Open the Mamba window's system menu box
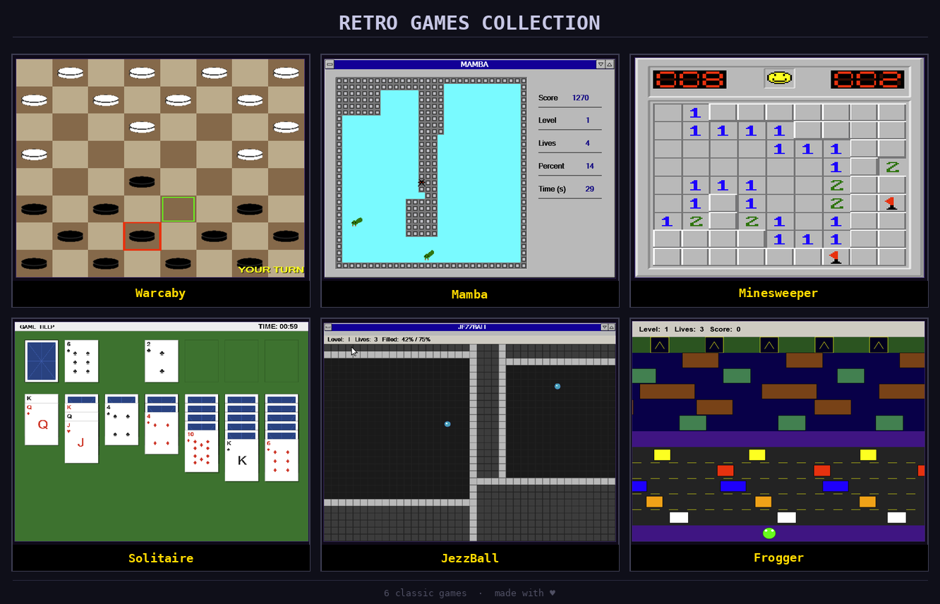This screenshot has width=940, height=604. 330,64
